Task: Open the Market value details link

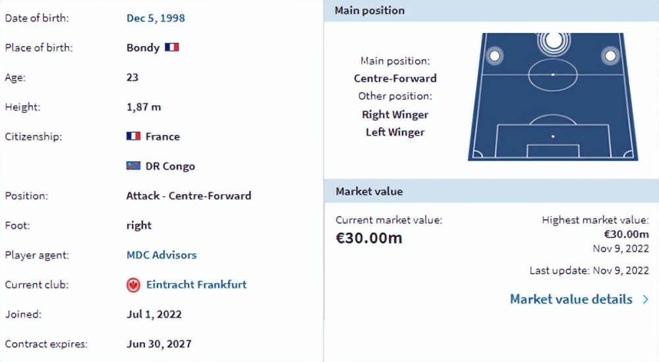Action: click(x=571, y=299)
